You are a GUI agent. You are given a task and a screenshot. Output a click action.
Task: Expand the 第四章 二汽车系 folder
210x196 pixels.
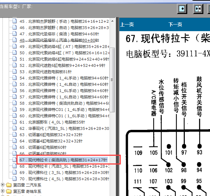[x=2, y=185]
